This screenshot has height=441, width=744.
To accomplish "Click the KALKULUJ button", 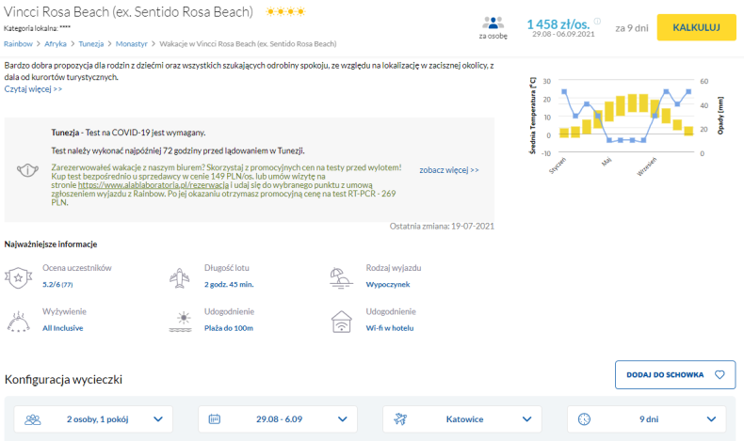I will [x=696, y=27].
